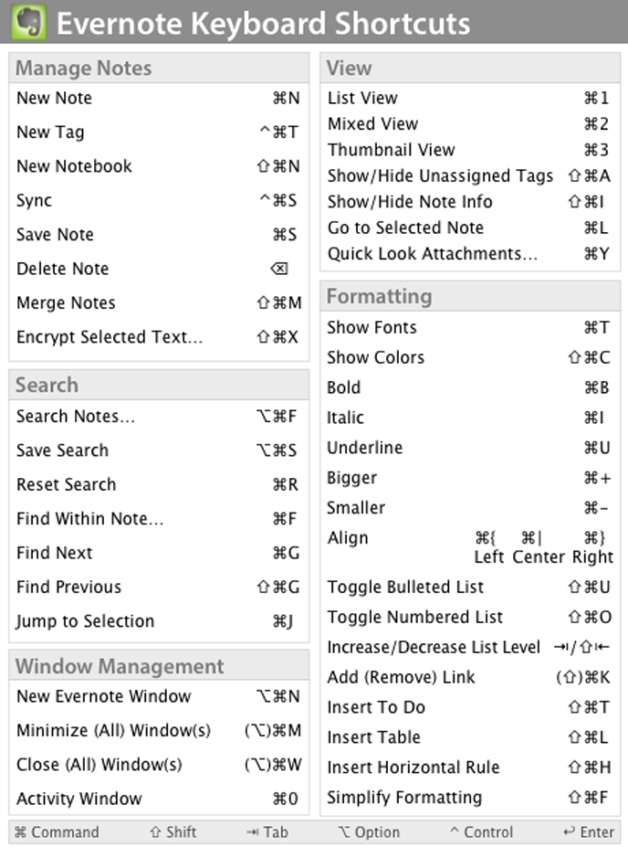
Task: Click the Show/Hide Note Info entry
Action: (x=410, y=202)
